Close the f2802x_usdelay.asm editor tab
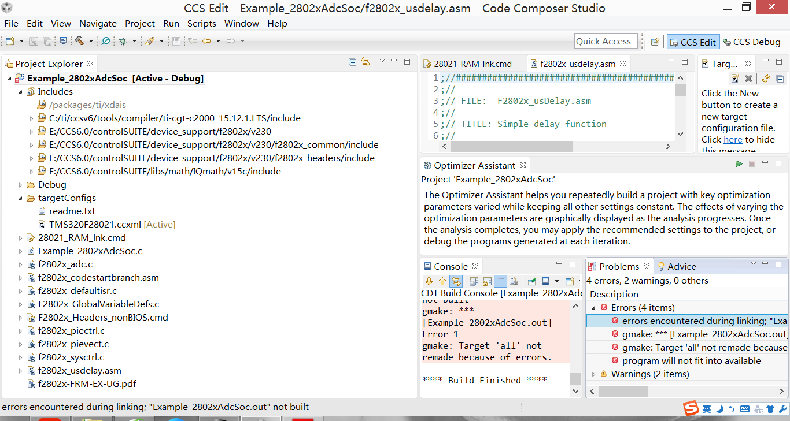The width and height of the screenshot is (790, 421). click(623, 64)
